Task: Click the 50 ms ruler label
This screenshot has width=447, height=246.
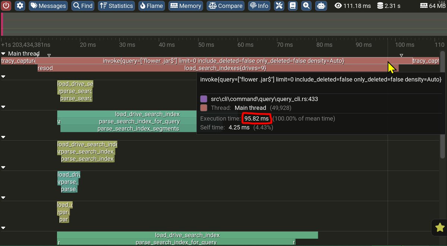Action: click(x=206, y=45)
